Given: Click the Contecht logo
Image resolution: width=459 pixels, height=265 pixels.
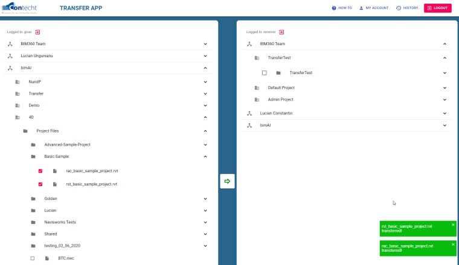Looking at the screenshot, I should pyautogui.click(x=19, y=8).
